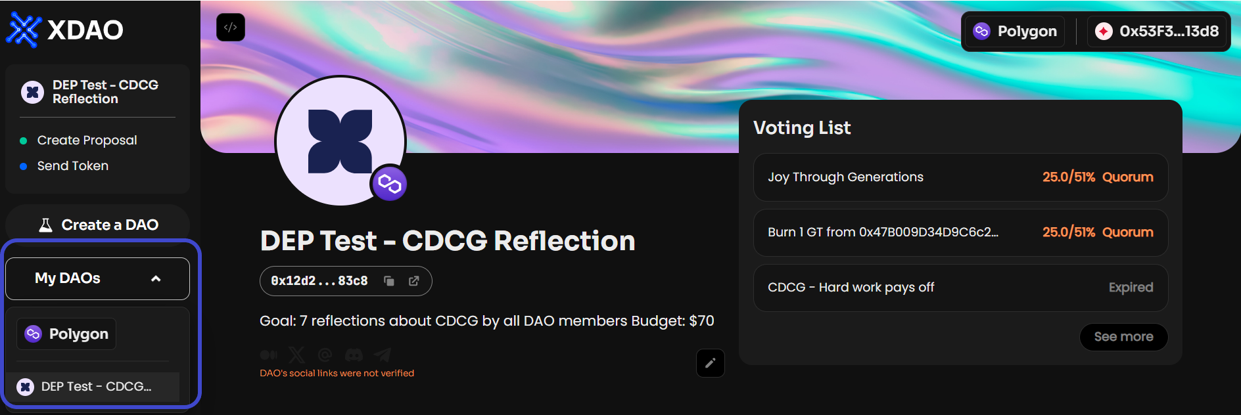1241x415 pixels.
Task: Click the Create a DAO button
Action: (97, 225)
